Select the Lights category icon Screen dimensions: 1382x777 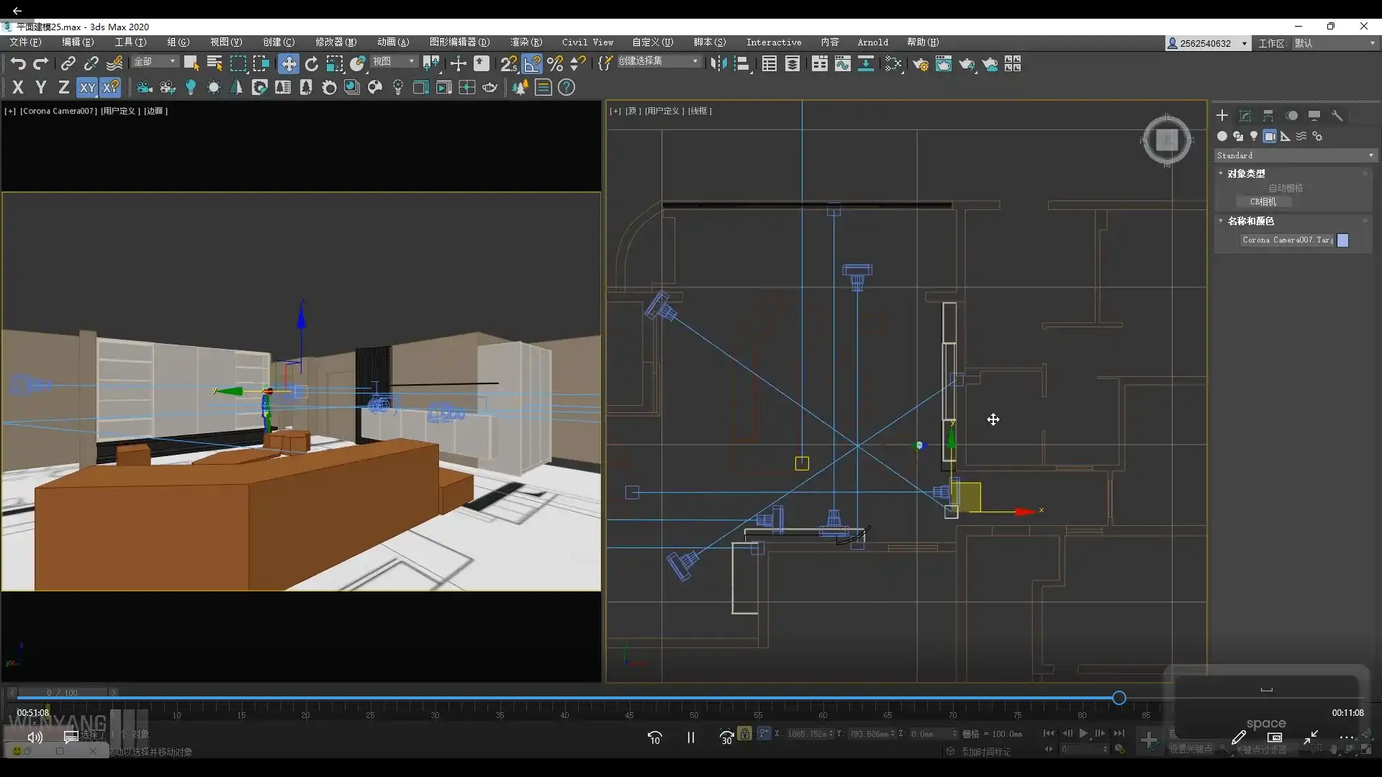pos(1254,136)
